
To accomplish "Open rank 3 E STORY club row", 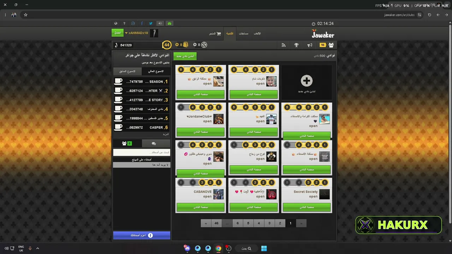I will (141, 100).
